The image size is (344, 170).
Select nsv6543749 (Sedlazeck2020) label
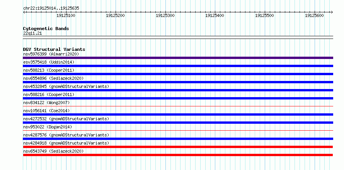click(53, 151)
